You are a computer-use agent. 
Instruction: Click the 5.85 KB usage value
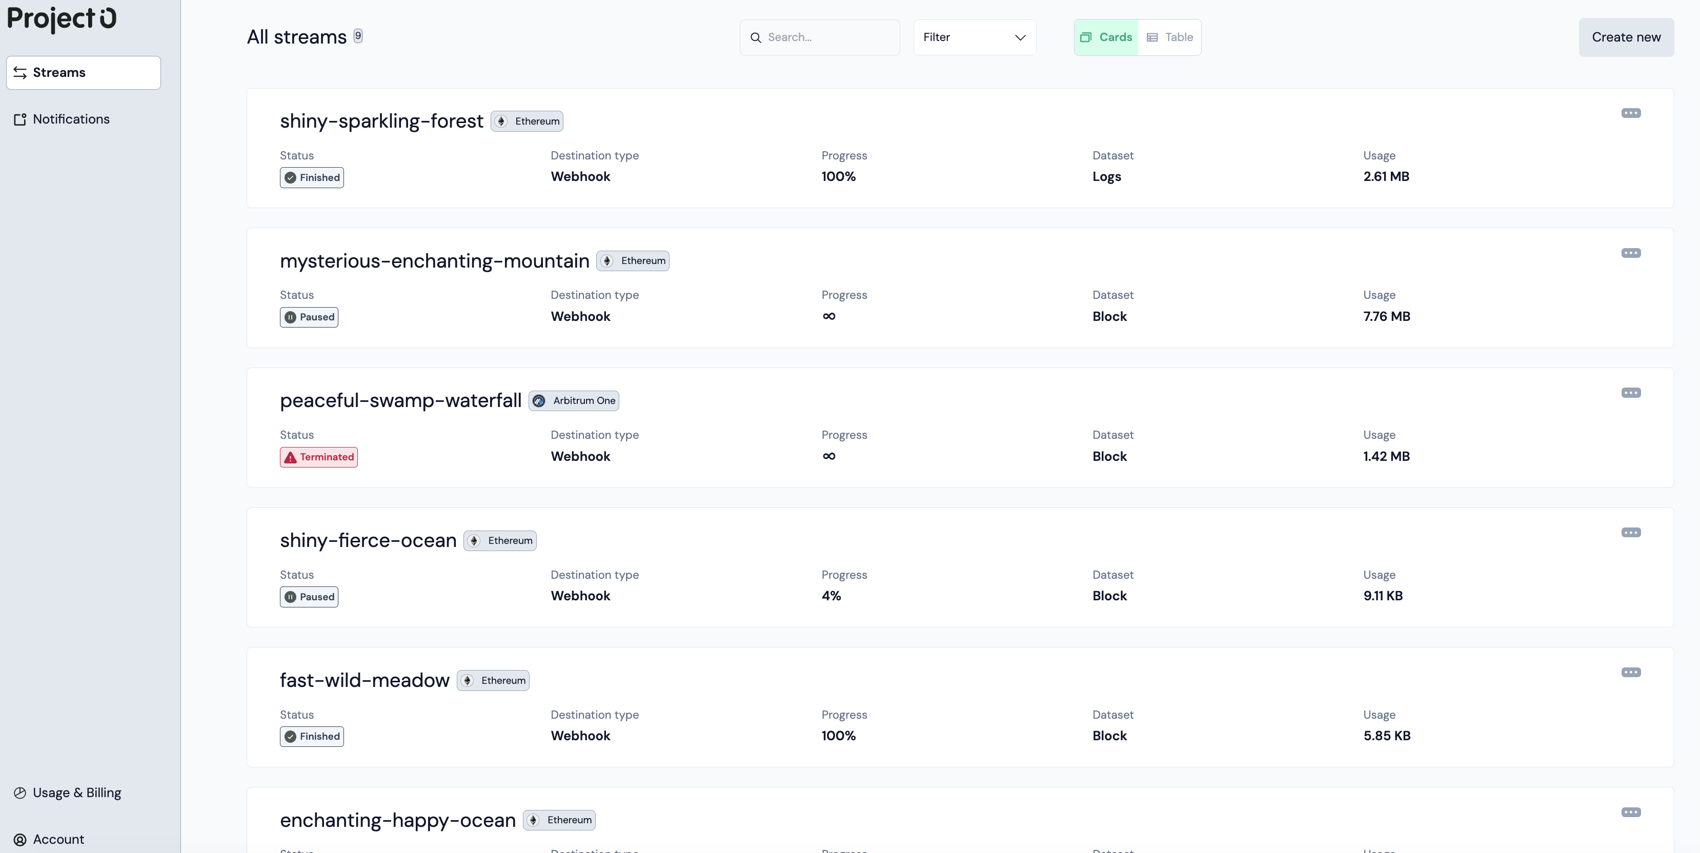1387,736
